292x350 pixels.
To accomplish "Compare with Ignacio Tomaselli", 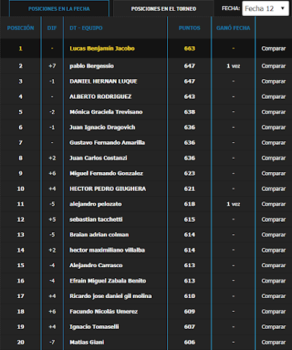I will [x=274, y=327].
